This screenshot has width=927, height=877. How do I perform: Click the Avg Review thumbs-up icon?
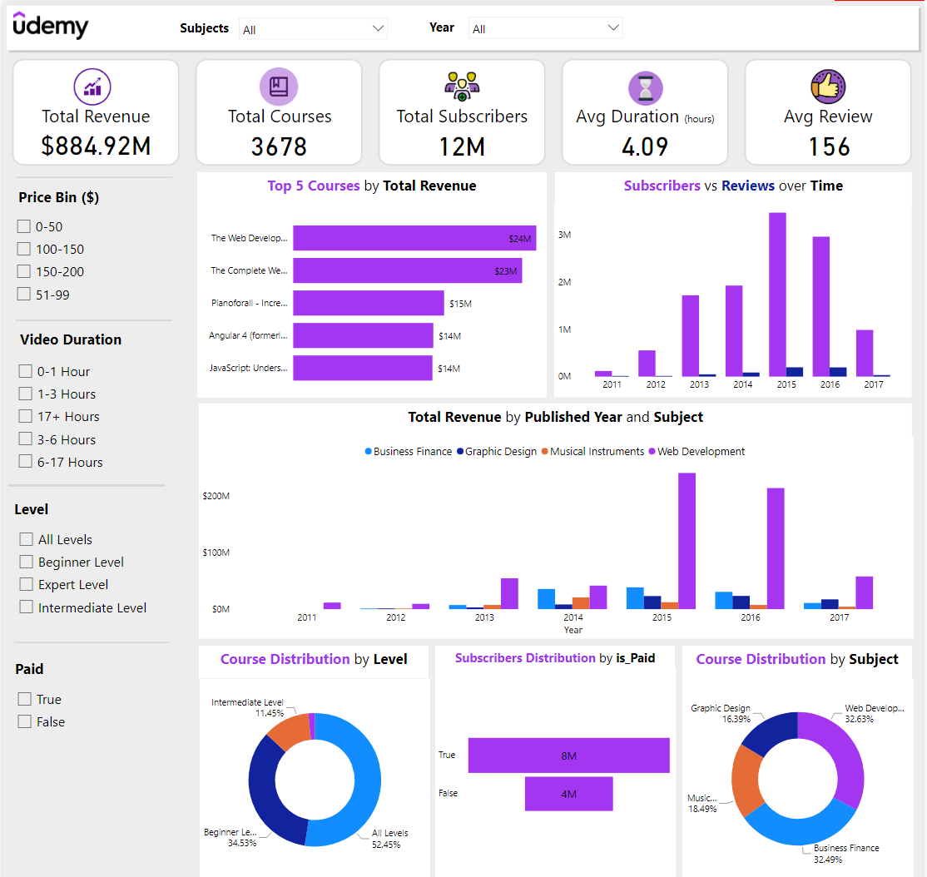[828, 86]
